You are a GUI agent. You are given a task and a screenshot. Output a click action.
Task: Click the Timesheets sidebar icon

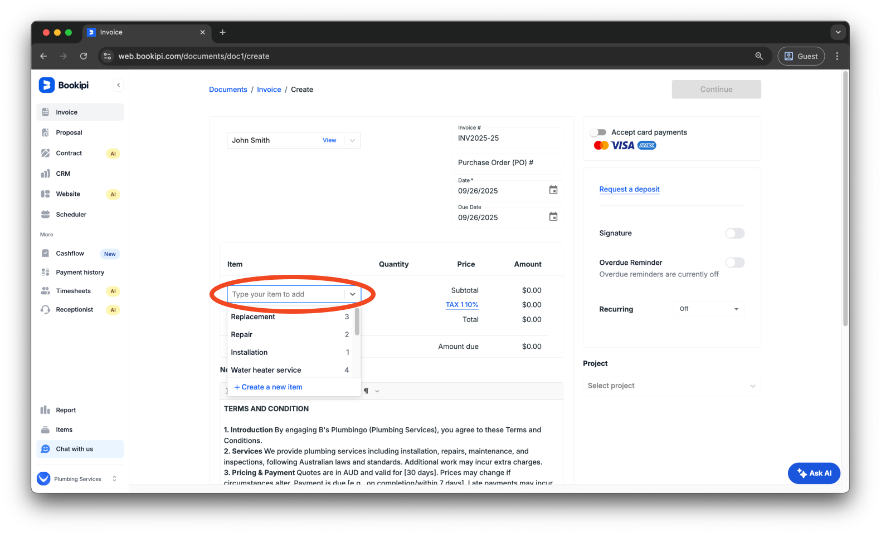(46, 291)
